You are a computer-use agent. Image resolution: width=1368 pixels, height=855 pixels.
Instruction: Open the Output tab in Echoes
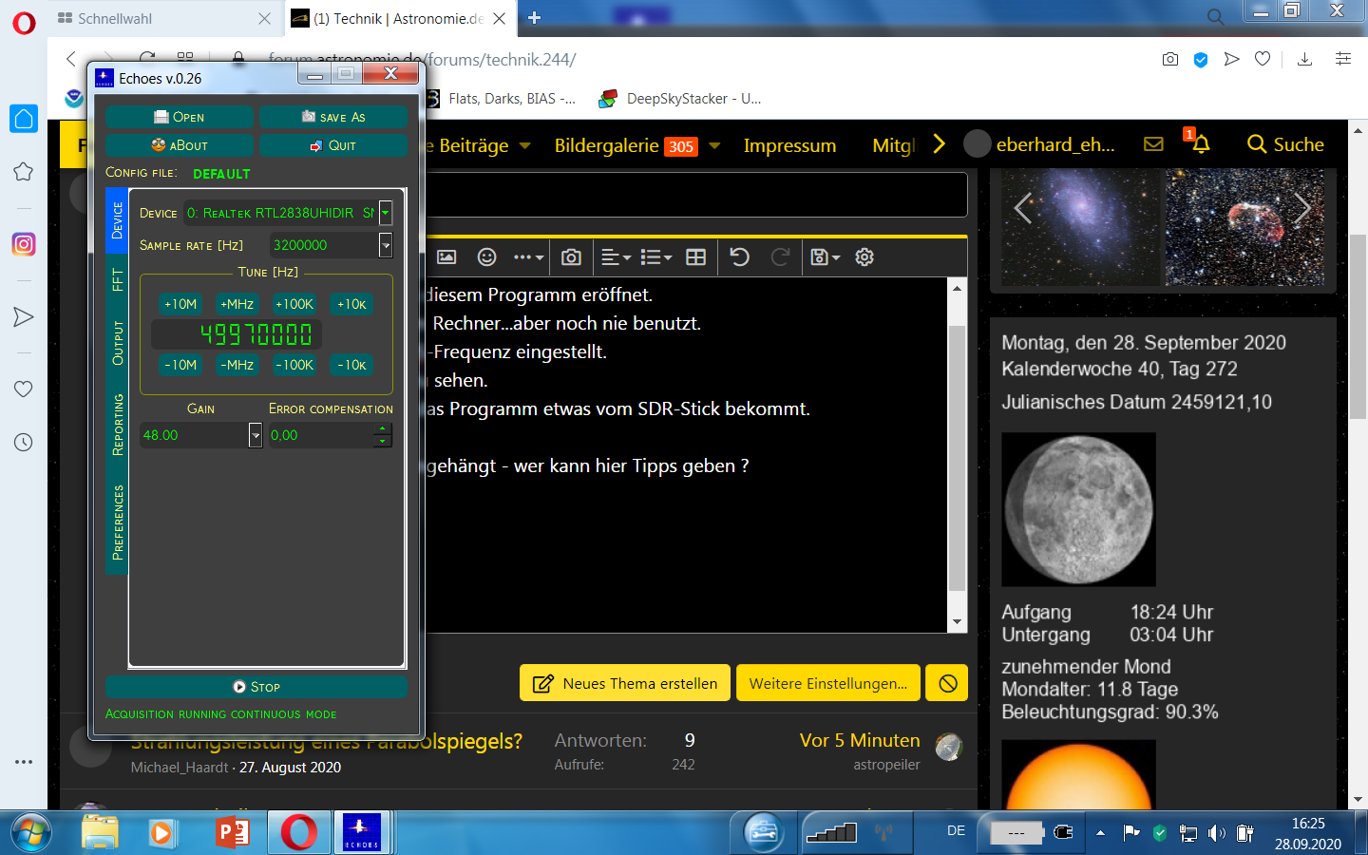click(x=117, y=343)
